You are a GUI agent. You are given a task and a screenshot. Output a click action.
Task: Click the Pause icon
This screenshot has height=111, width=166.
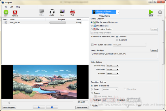coord(160,12)
